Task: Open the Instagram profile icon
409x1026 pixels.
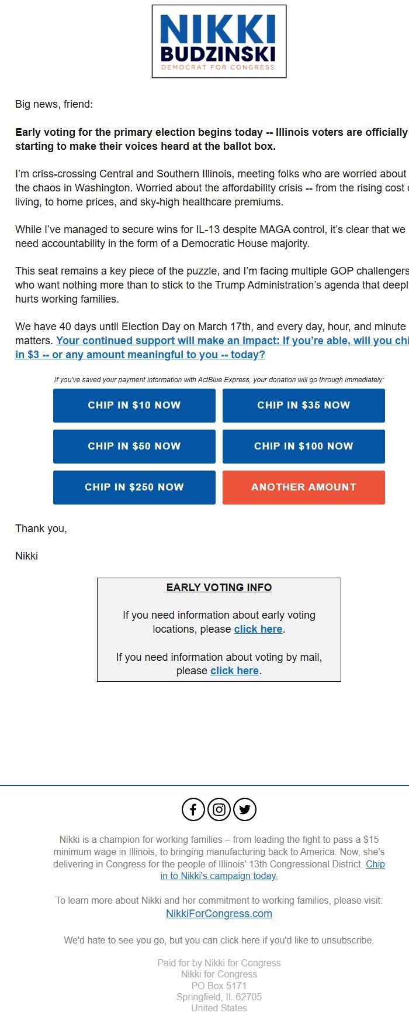Action: (219, 810)
